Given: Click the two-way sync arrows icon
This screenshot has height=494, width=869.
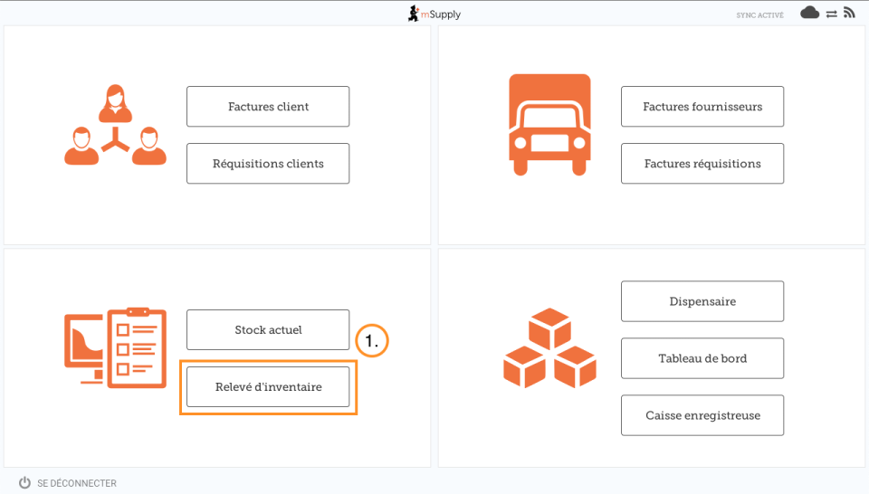Looking at the screenshot, I should click(x=831, y=14).
